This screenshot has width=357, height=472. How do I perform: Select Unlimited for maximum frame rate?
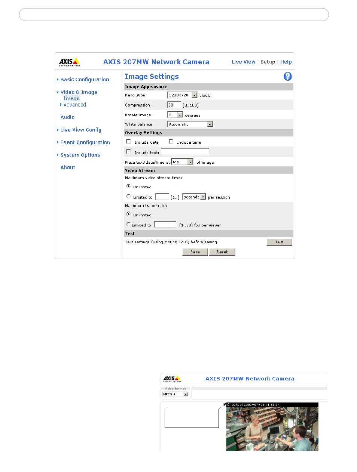[128, 214]
